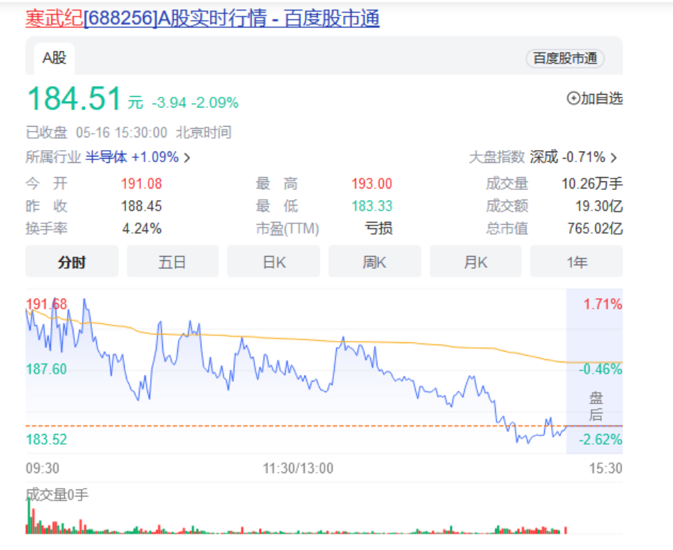Show the 日K candlestick chart
This screenshot has height=550, width=673.
(273, 263)
